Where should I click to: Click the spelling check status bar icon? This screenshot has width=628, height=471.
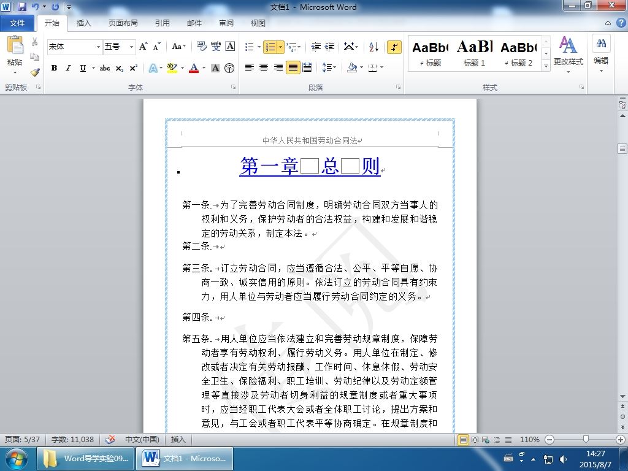pyautogui.click(x=110, y=439)
